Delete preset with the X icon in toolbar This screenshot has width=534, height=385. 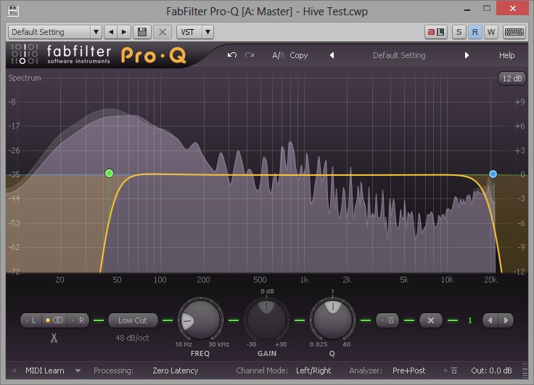click(x=163, y=32)
